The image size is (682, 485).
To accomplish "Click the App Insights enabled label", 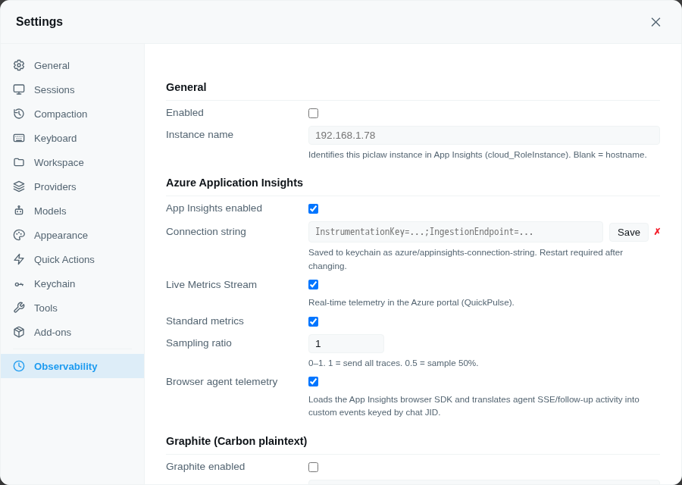I will (214, 208).
